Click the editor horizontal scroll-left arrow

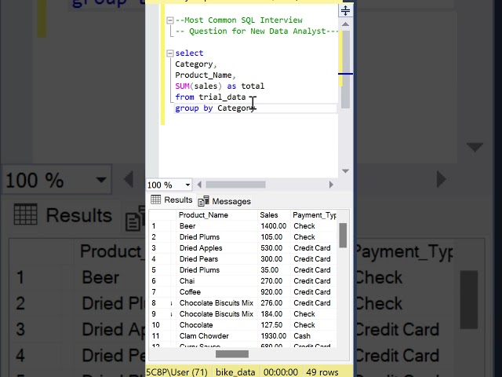[x=199, y=185]
